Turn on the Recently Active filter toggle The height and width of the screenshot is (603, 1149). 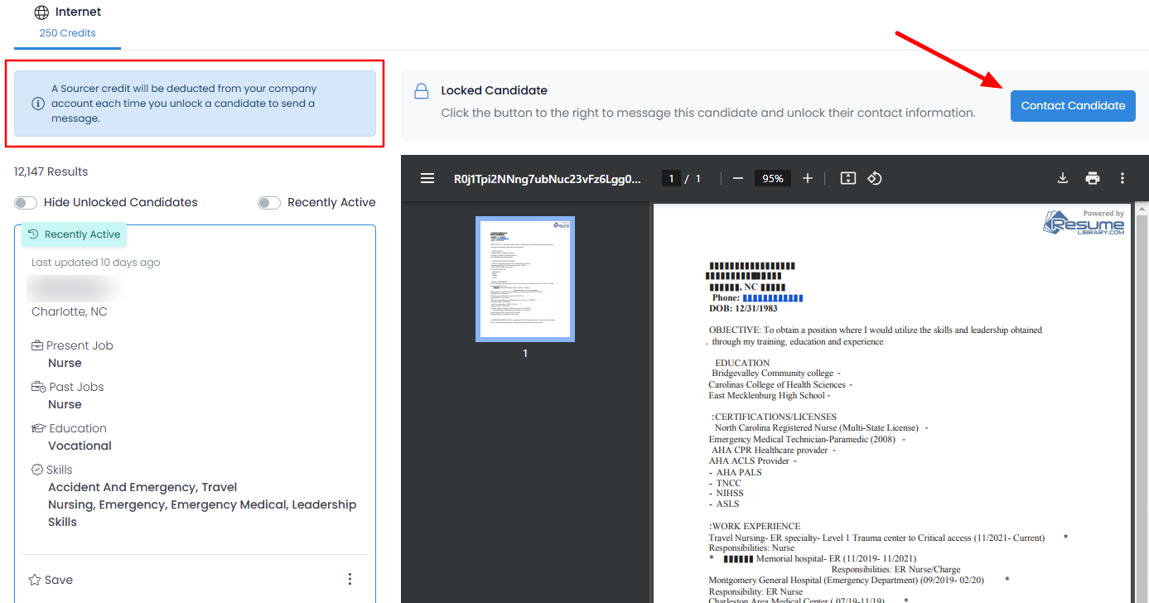click(x=269, y=203)
